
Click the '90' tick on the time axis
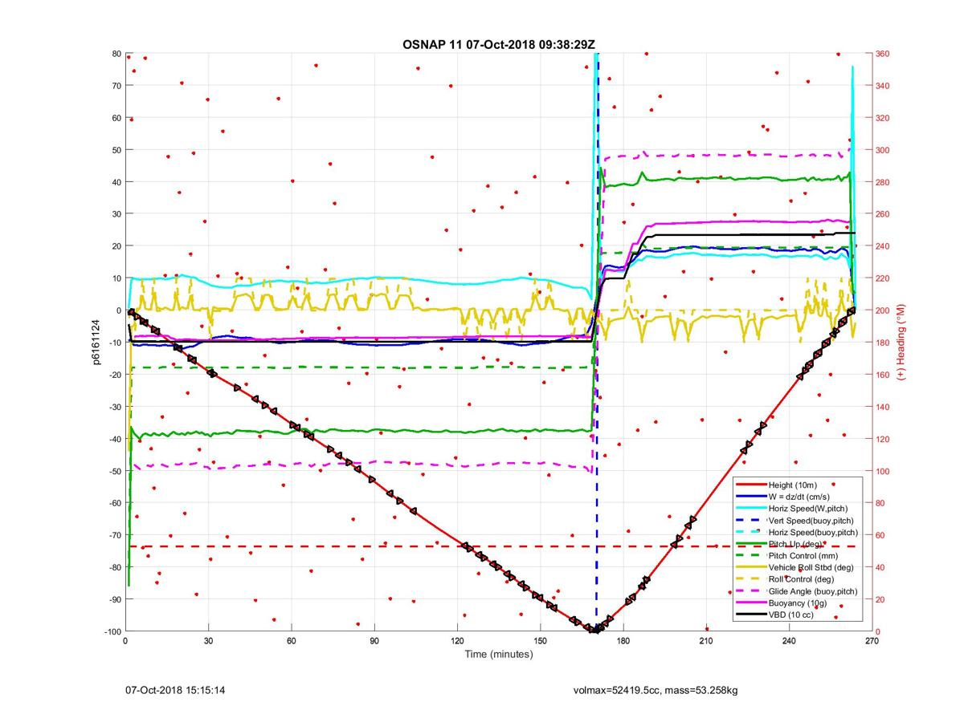tap(374, 642)
